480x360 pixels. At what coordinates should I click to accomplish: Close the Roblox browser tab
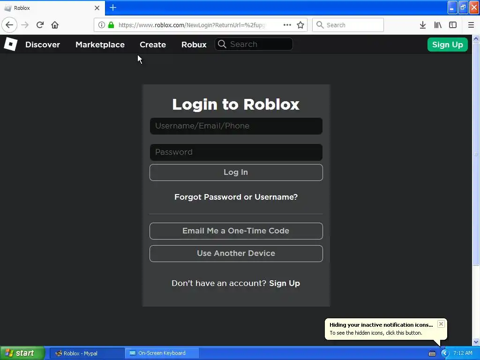[97, 8]
